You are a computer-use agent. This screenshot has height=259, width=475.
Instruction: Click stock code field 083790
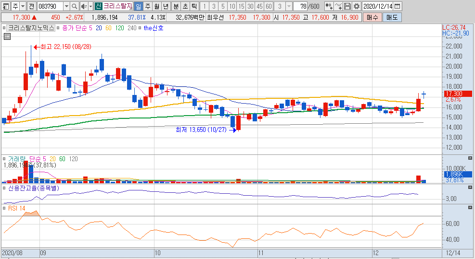[50, 6]
